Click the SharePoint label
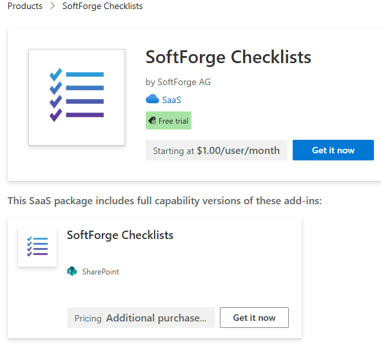This screenshot has height=344, width=381. point(101,272)
